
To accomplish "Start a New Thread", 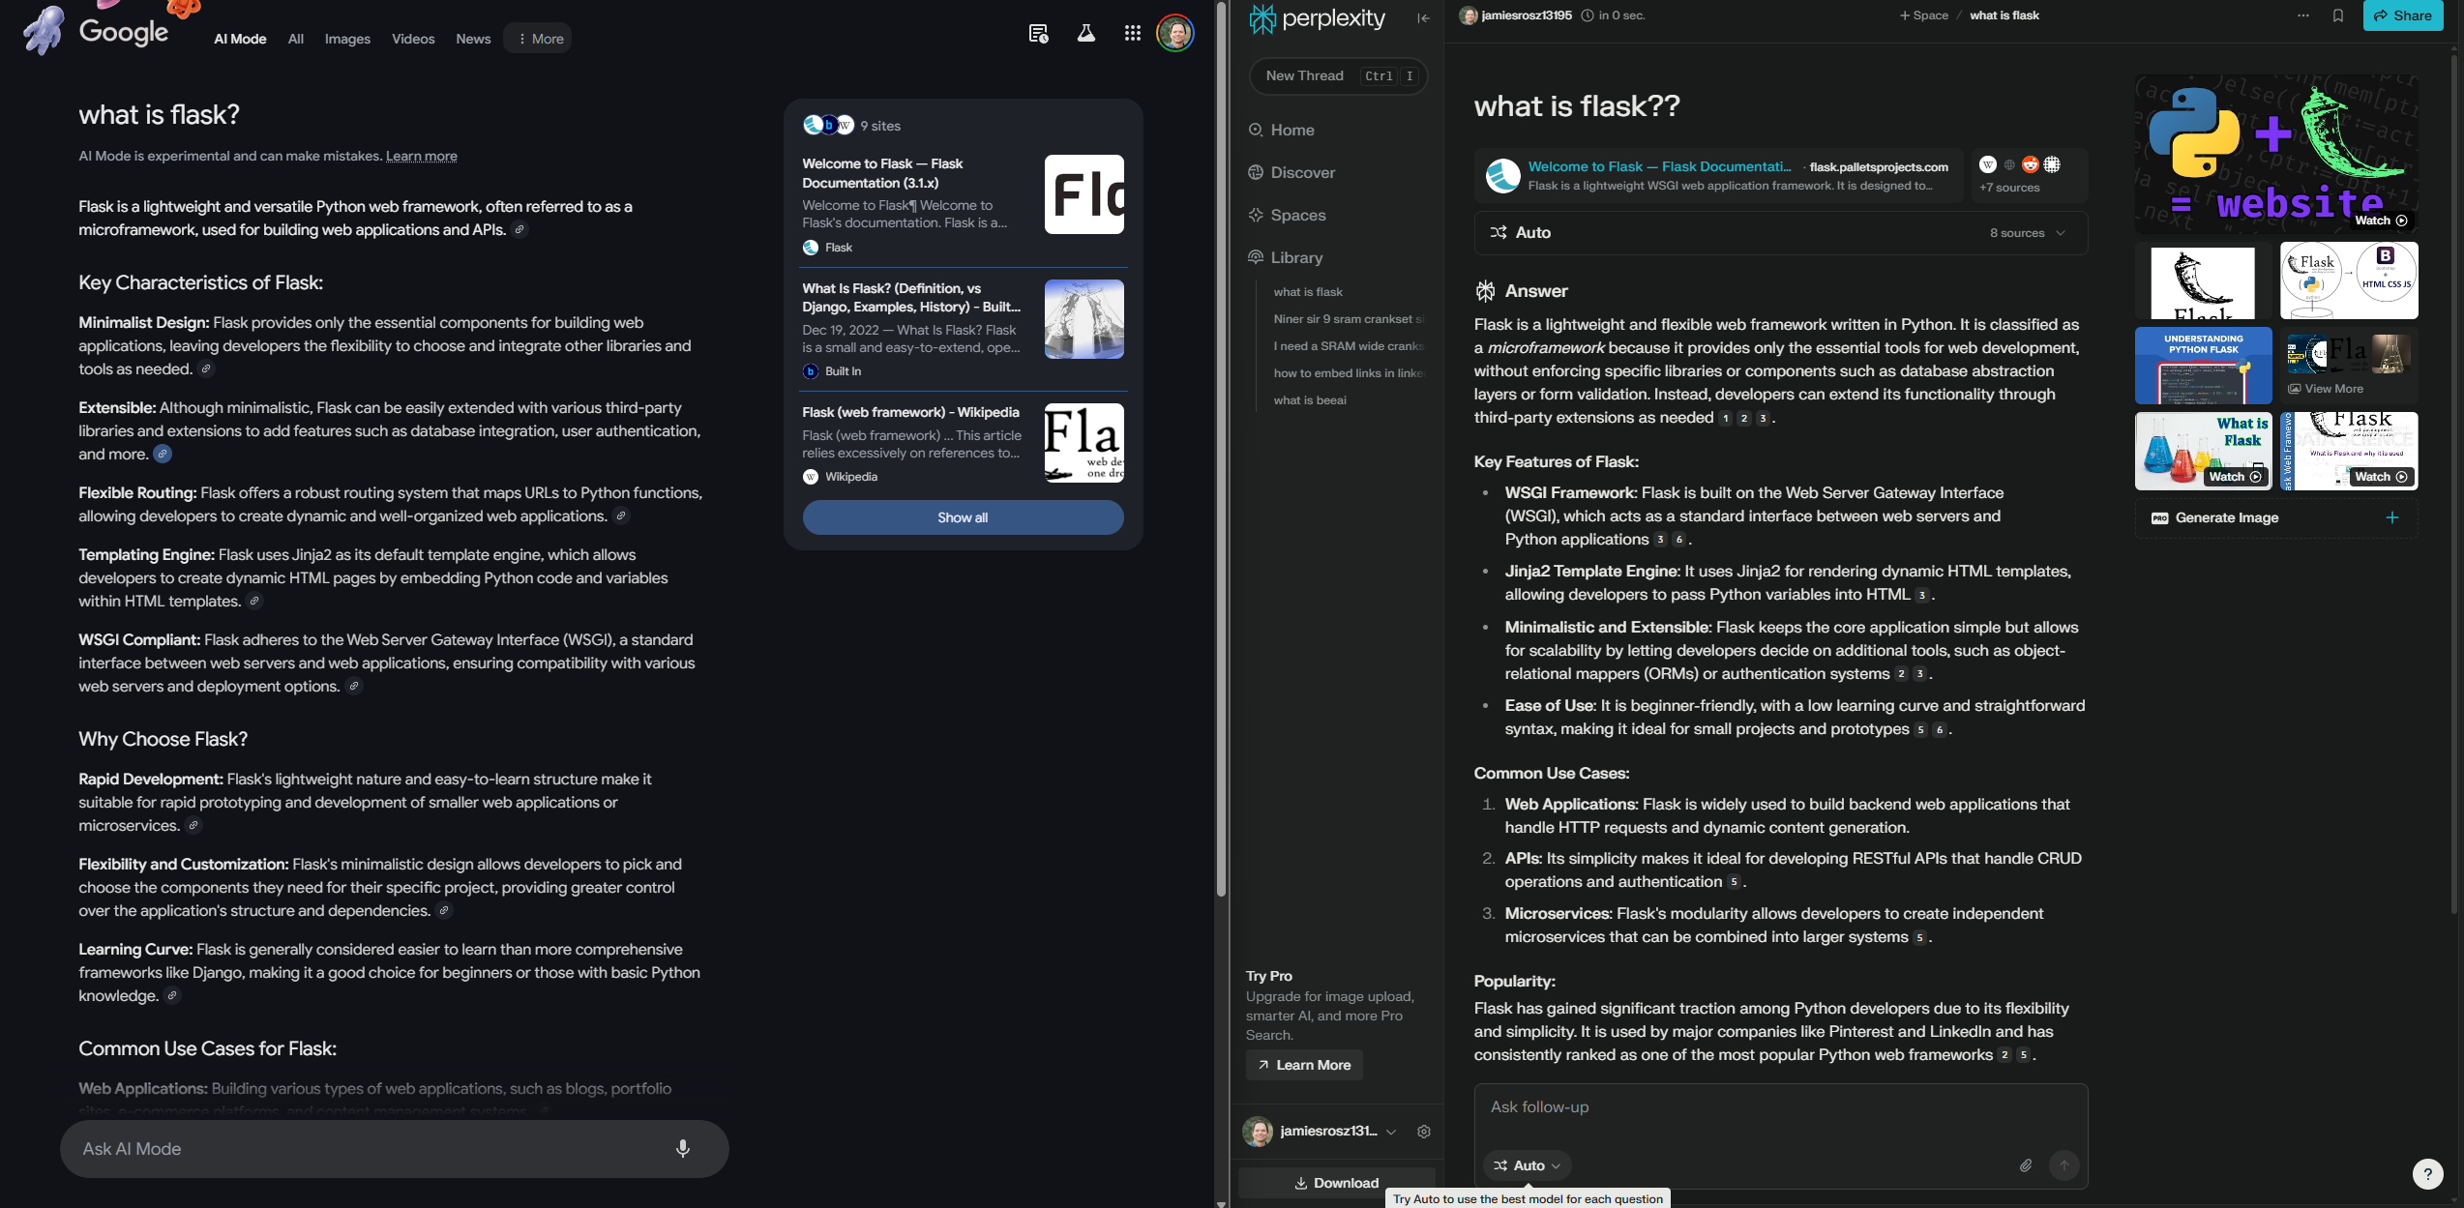I will pos(1338,75).
